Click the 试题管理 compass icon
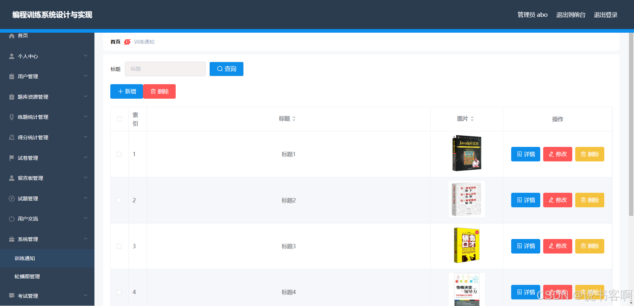The width and height of the screenshot is (634, 306). coord(12,198)
